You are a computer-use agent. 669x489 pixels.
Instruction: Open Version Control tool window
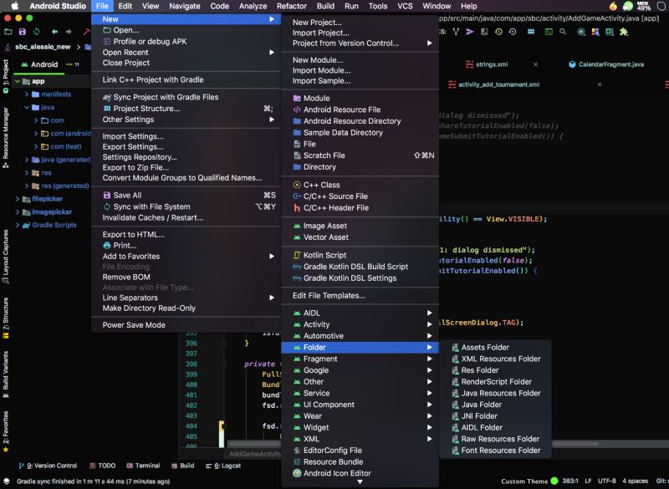coord(48,466)
